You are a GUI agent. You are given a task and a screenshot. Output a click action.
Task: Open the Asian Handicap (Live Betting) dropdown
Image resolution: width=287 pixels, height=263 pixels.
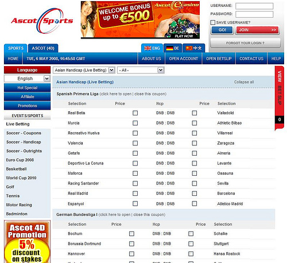[84, 70]
